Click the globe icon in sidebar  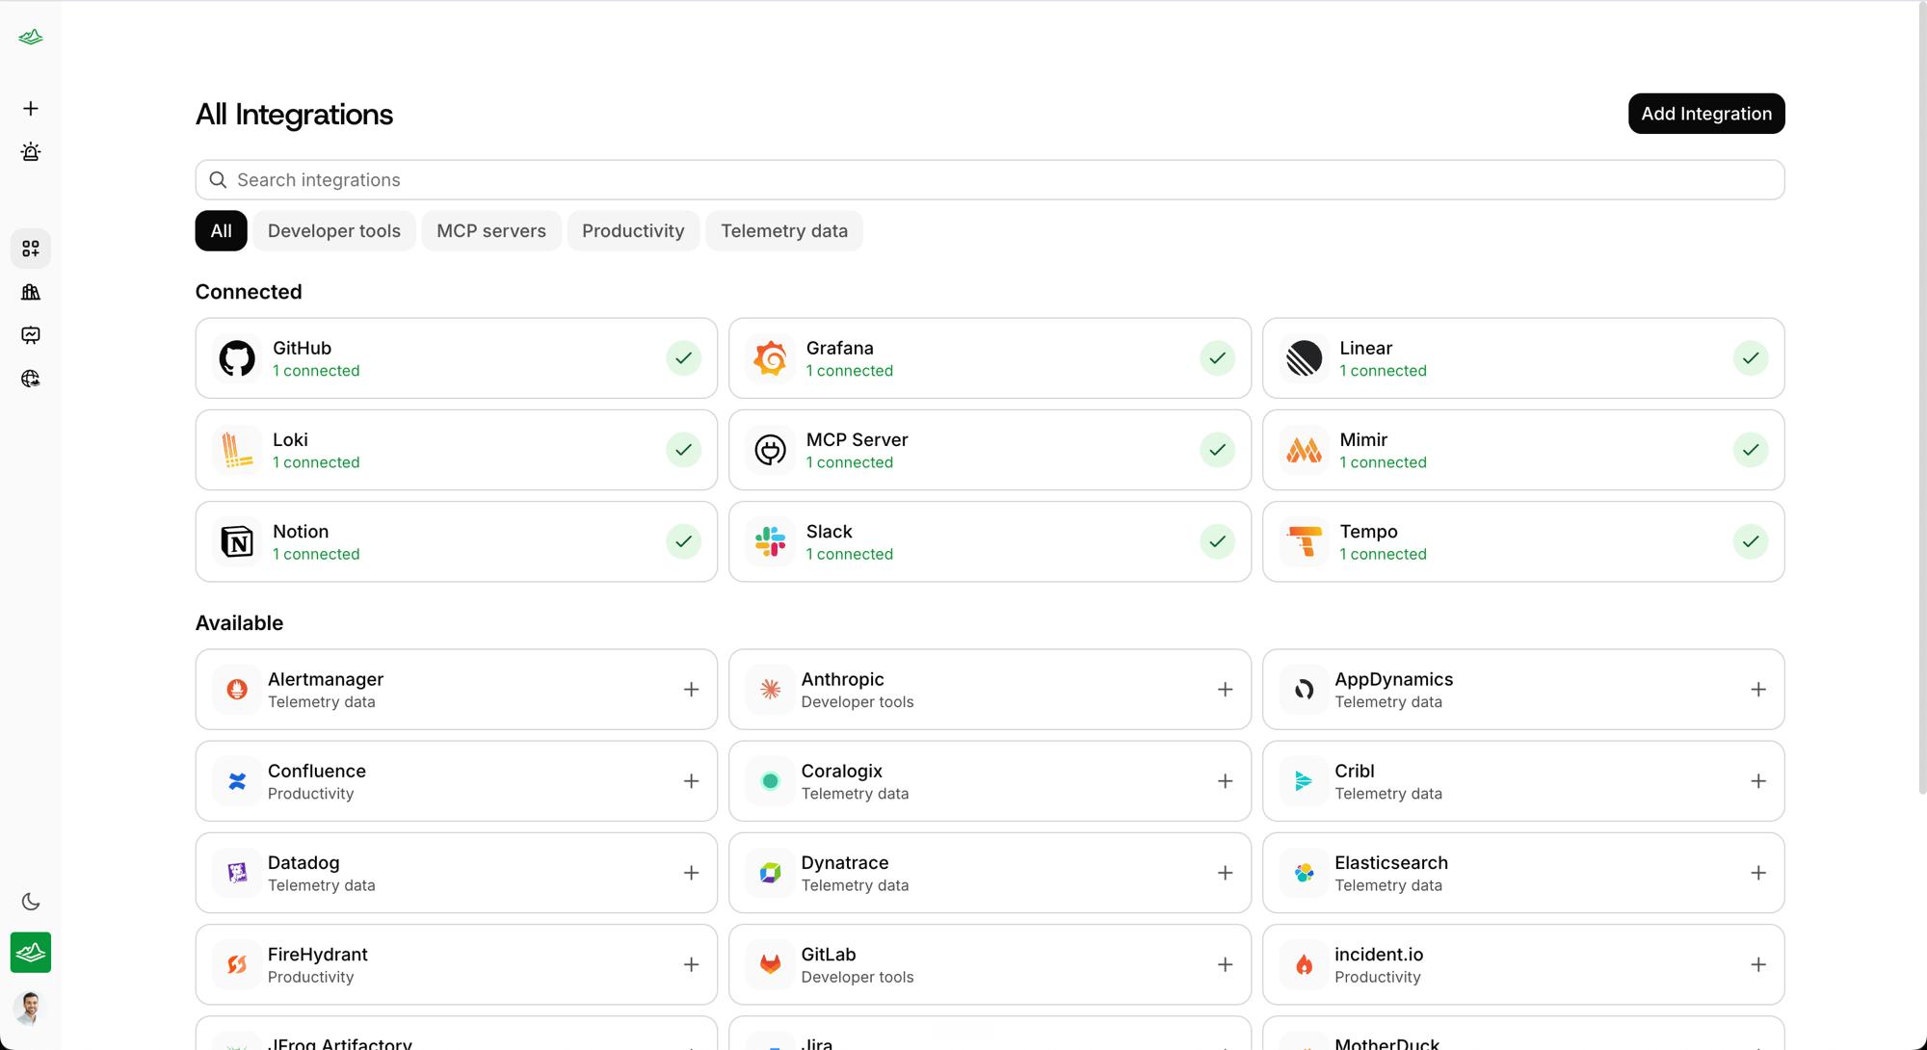click(x=31, y=379)
